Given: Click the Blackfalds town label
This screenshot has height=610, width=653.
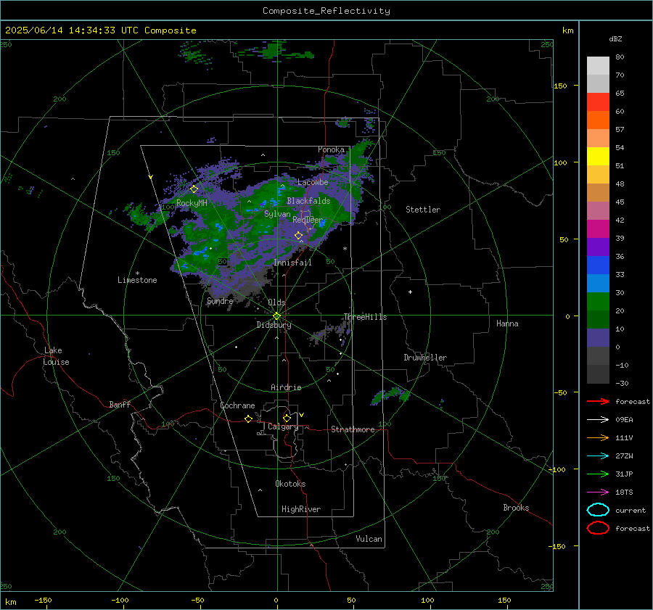Looking at the screenshot, I should pyautogui.click(x=308, y=201).
